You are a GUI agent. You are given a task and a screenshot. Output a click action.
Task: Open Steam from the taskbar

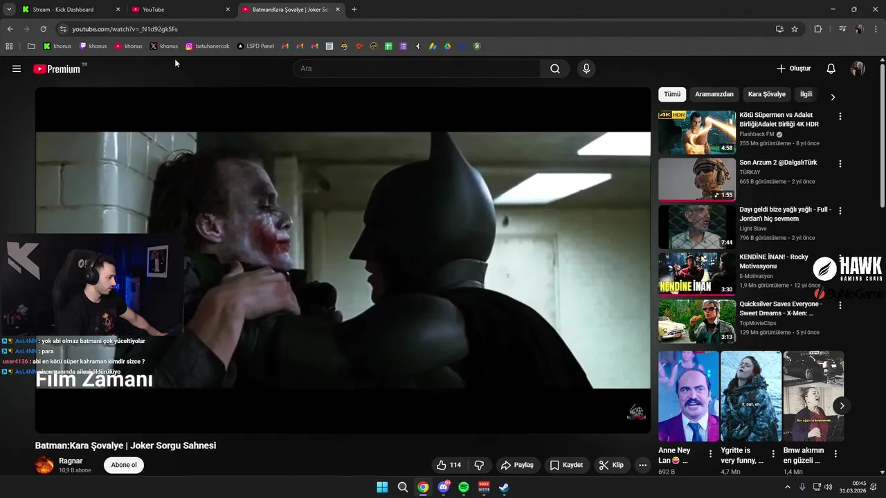(x=505, y=487)
